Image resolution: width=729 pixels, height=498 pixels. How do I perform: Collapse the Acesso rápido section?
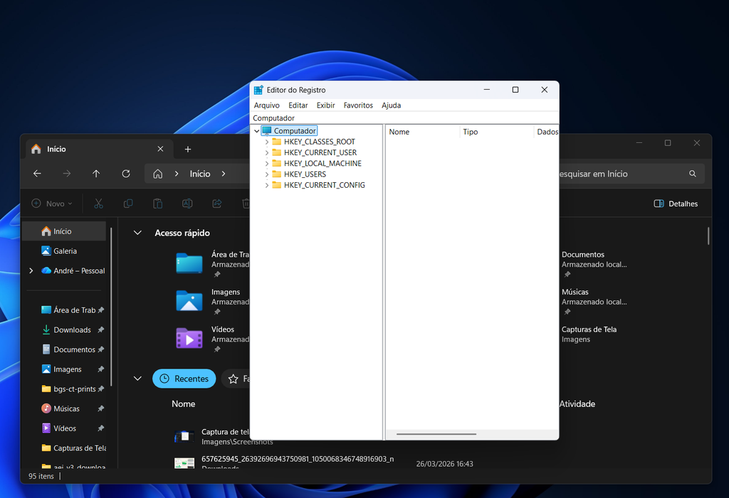point(138,233)
